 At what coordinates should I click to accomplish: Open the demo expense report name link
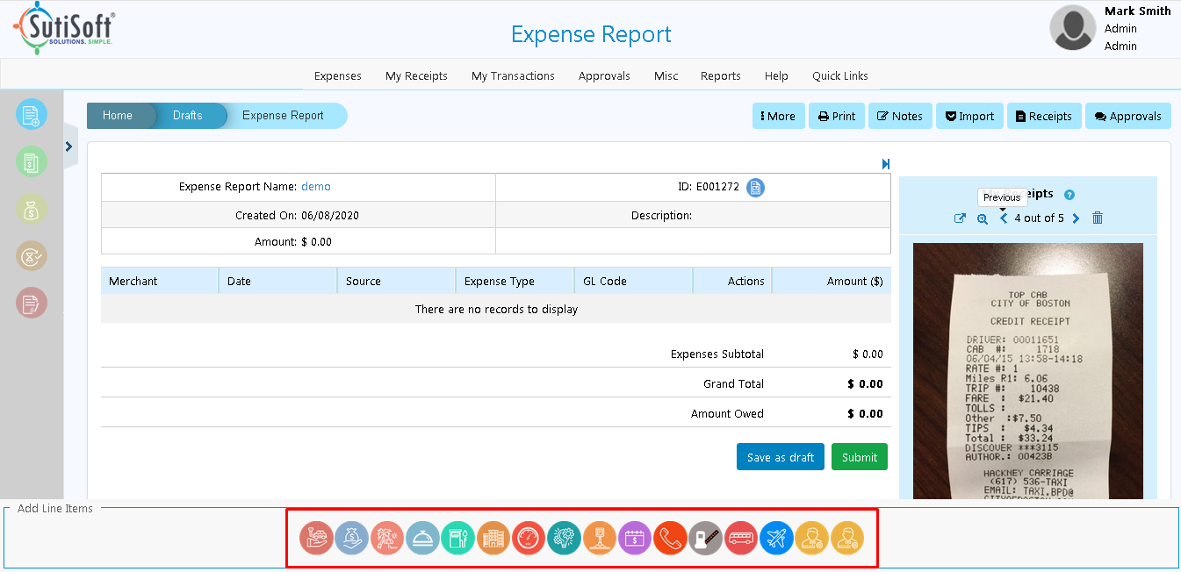click(x=316, y=186)
